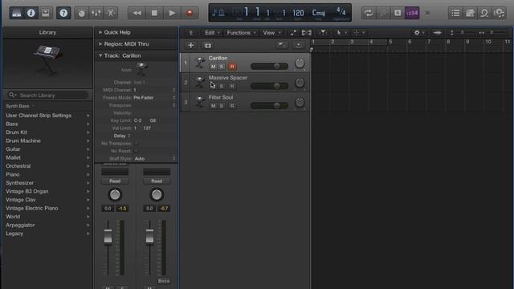The height and width of the screenshot is (289, 514).
Task: Toggle the Tuner button
Action: [x=383, y=13]
